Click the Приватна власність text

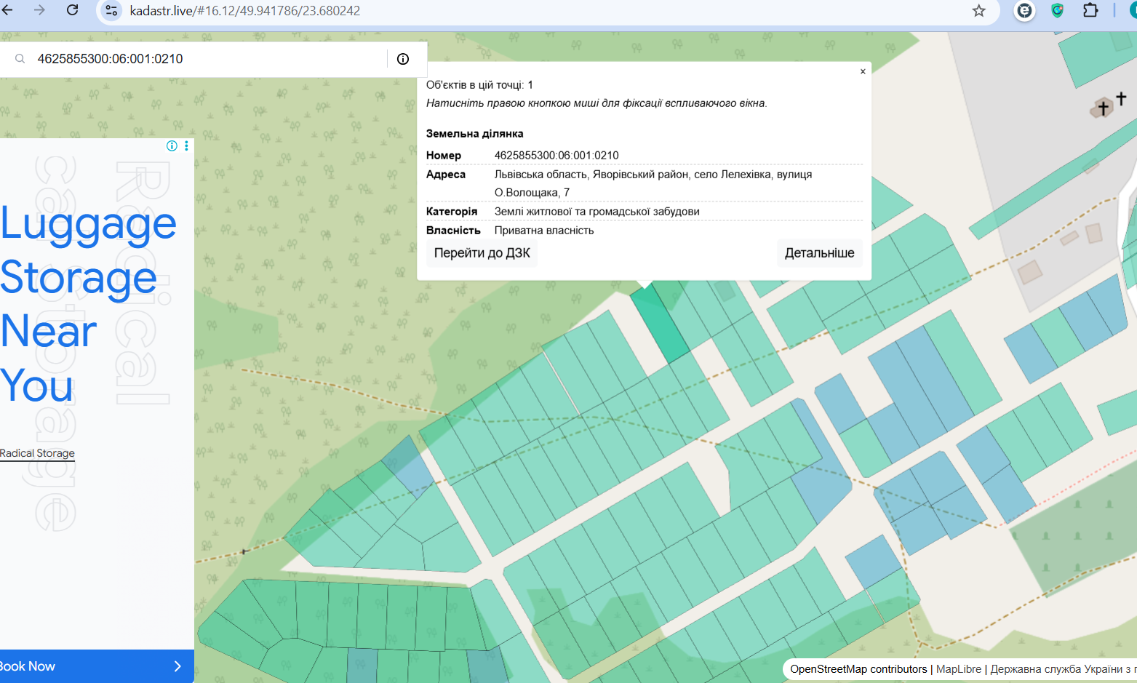[544, 231]
